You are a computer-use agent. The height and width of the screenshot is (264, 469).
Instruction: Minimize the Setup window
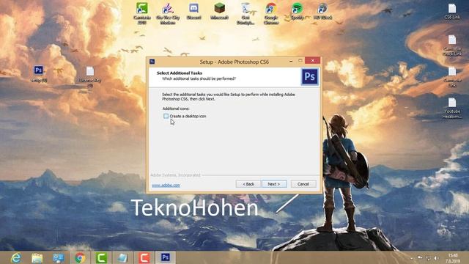click(x=291, y=61)
